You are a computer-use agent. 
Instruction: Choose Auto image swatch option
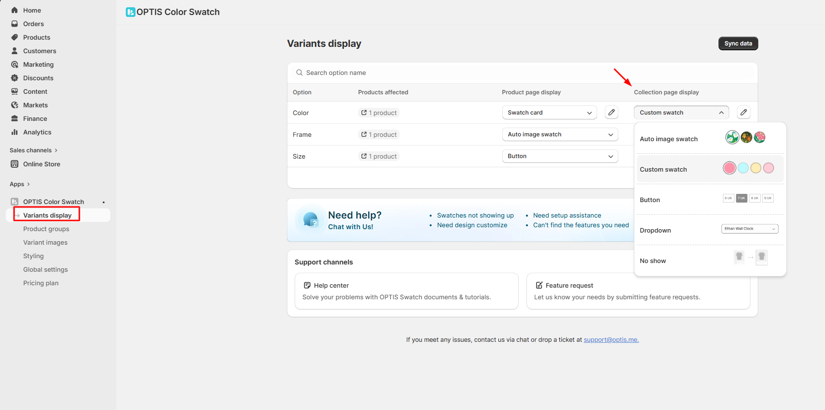click(x=710, y=139)
